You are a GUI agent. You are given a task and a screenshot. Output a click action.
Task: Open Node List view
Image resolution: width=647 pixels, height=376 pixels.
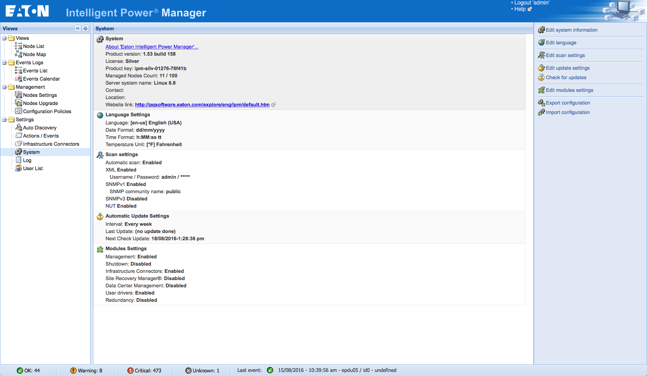(x=34, y=46)
